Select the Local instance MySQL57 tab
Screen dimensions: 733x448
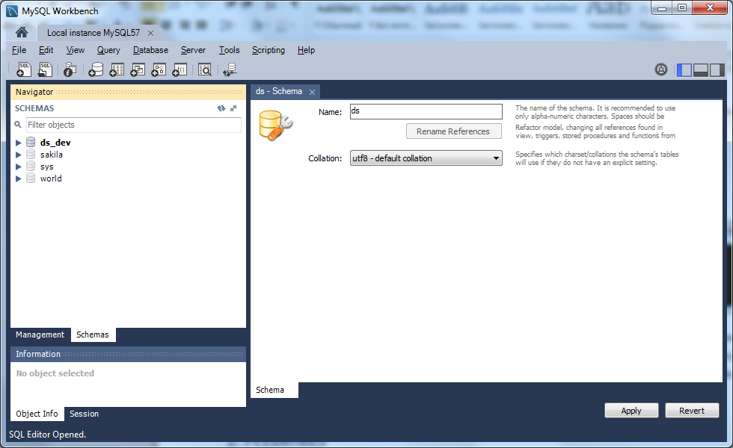[x=93, y=33]
